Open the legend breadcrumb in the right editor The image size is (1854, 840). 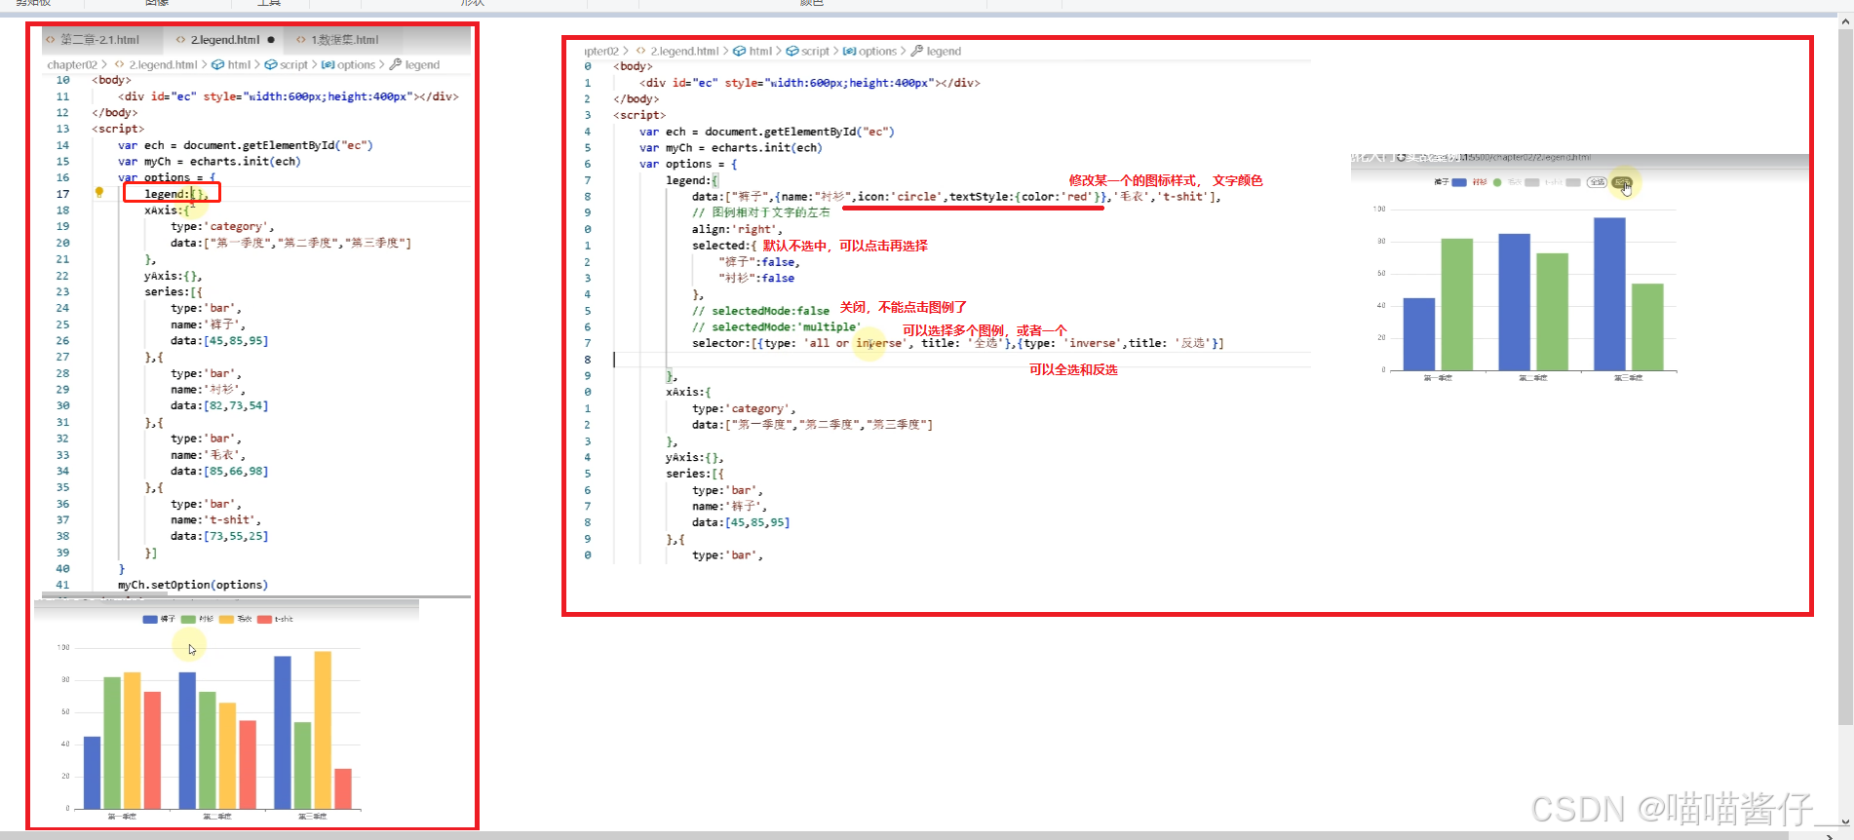tap(944, 52)
